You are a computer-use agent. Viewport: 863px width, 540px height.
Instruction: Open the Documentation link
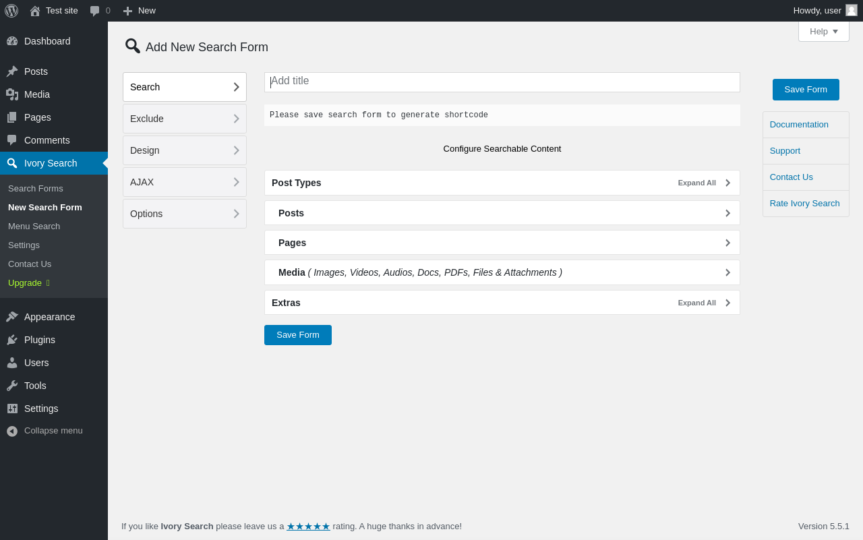pos(799,125)
